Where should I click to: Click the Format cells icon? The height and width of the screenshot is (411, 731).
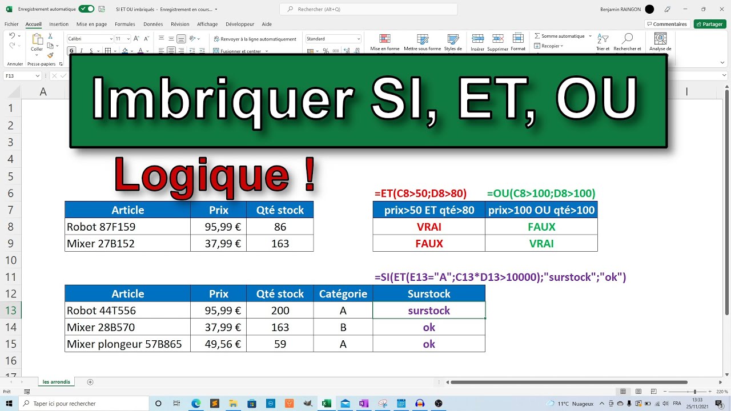click(x=518, y=39)
